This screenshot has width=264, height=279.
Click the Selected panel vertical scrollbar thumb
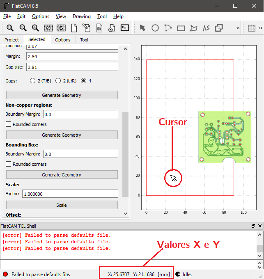125,154
